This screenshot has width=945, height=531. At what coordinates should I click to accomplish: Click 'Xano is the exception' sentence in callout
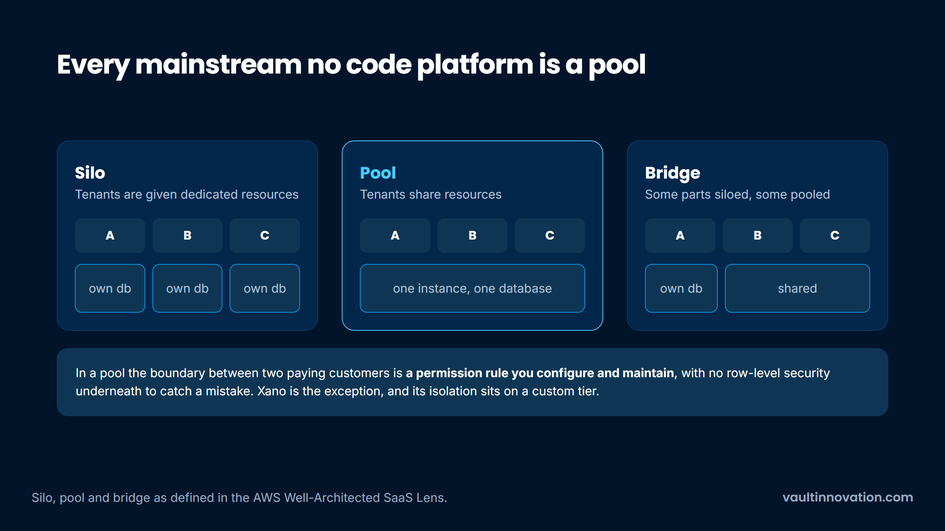click(428, 391)
